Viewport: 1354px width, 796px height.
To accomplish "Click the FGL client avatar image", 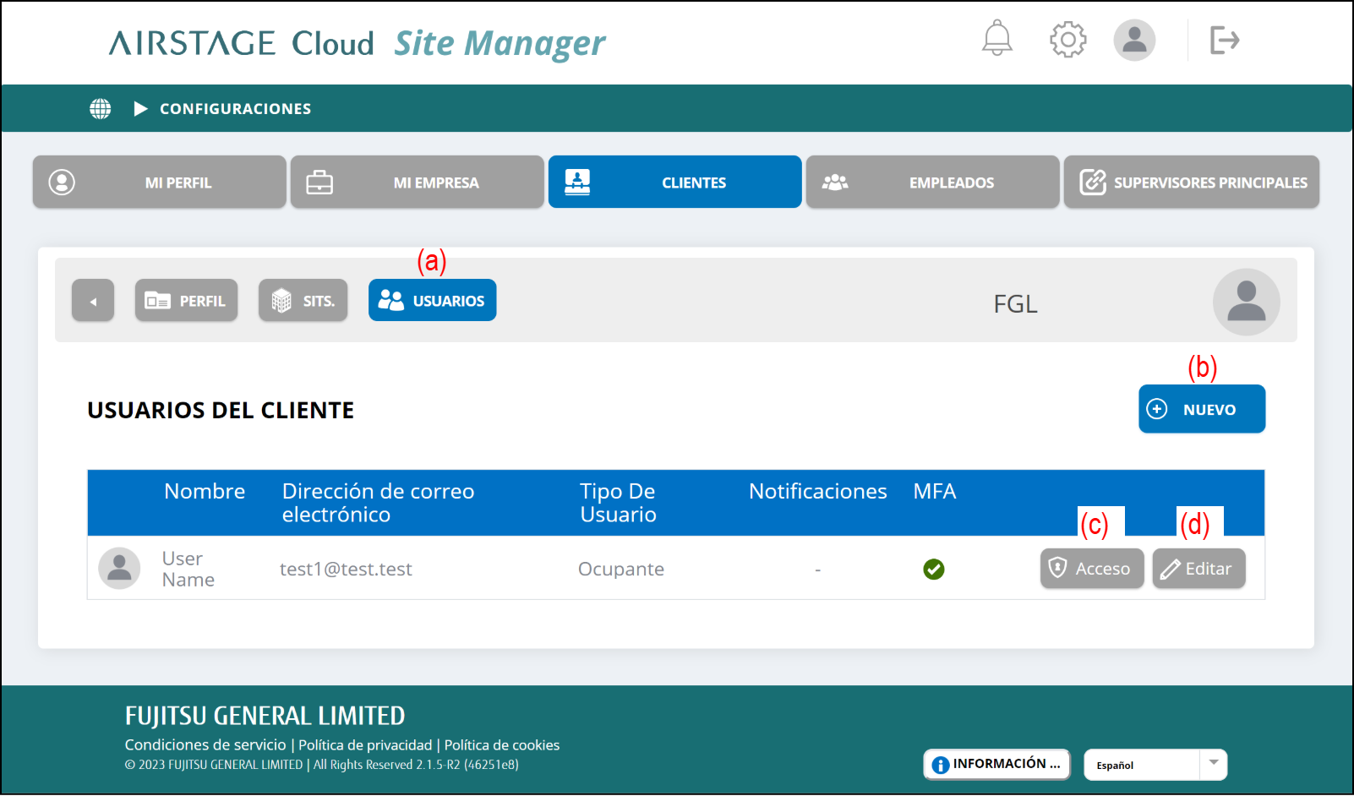I will coord(1245,302).
